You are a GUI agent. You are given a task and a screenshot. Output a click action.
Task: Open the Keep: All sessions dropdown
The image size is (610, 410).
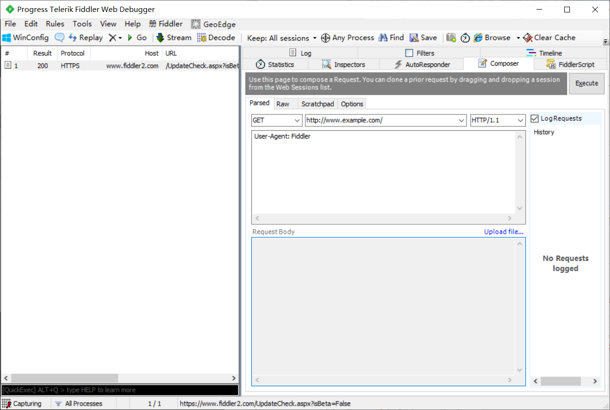282,38
